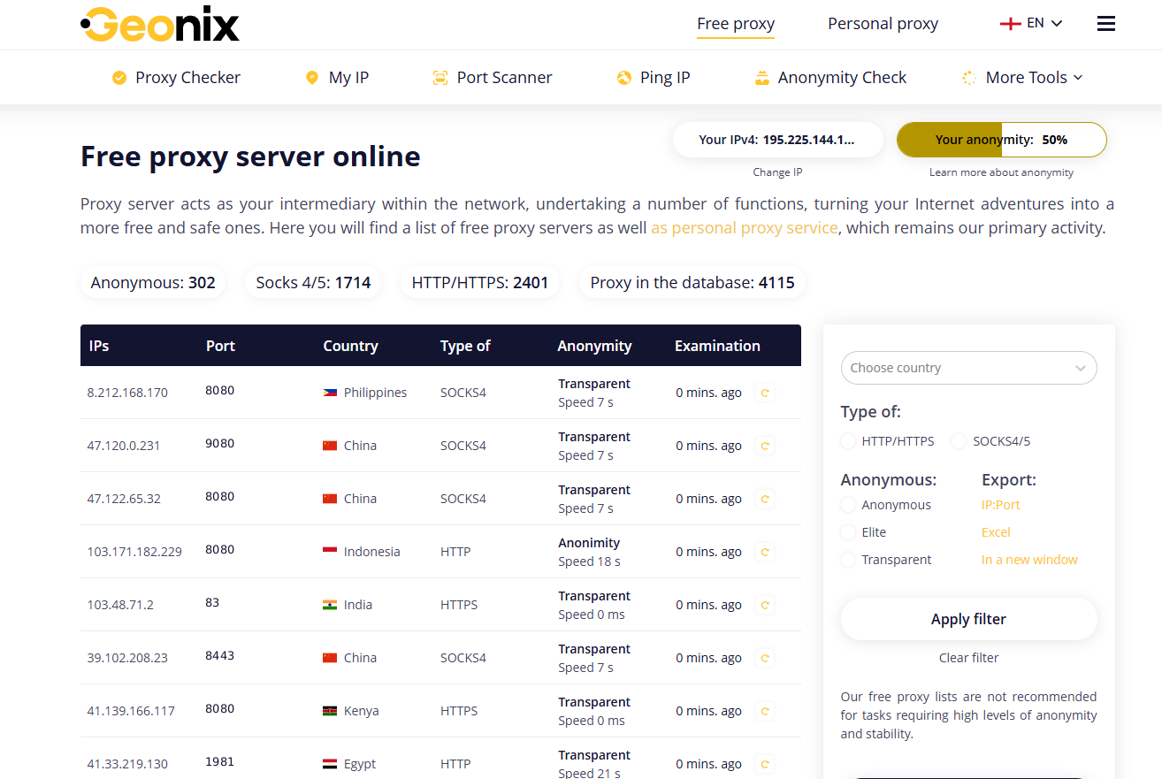This screenshot has width=1162, height=779.
Task: Click the Indonesia flag icon
Action: click(330, 552)
